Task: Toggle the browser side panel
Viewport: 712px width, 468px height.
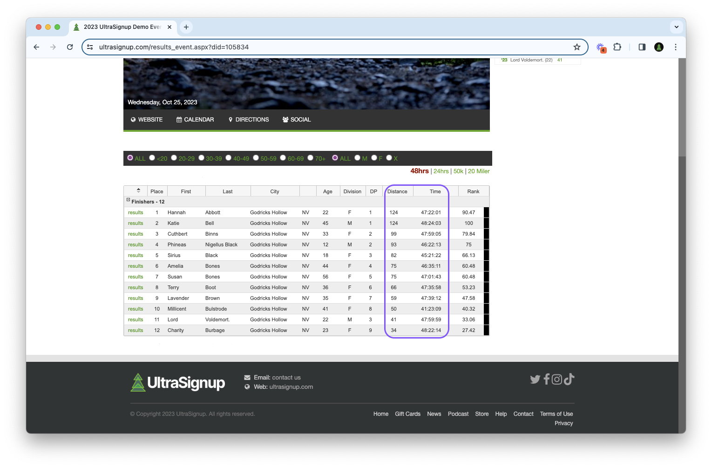Action: pyautogui.click(x=642, y=47)
